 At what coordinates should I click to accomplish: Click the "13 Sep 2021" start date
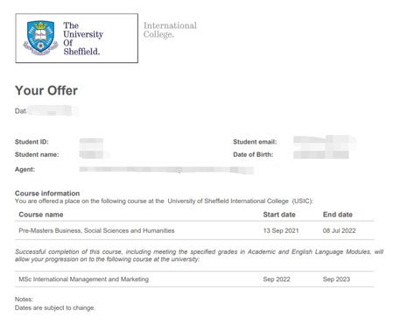point(281,230)
